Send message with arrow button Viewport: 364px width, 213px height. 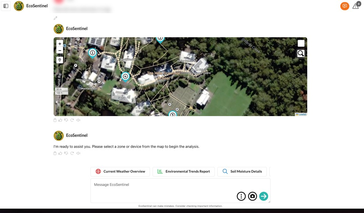coord(263,196)
